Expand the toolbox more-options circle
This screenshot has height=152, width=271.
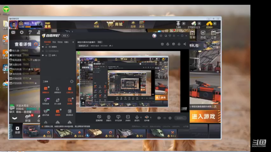(x=72, y=81)
